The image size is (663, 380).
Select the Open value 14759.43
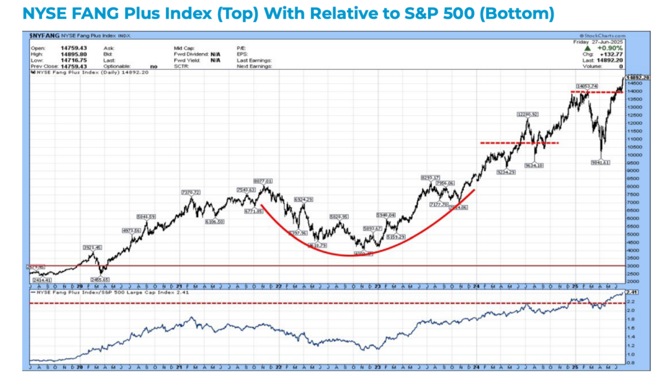pos(74,48)
